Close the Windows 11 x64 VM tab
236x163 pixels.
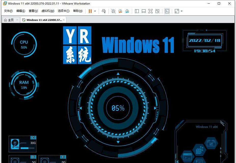pos(64,20)
